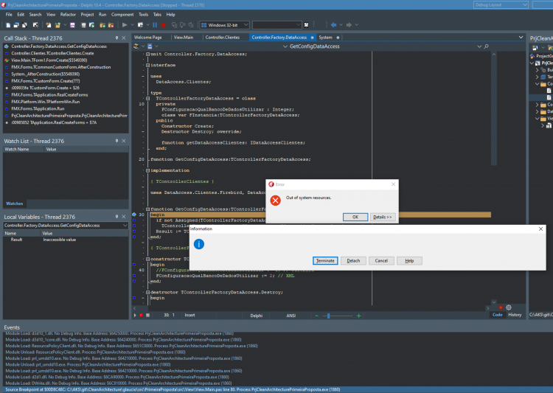Collapse the interface section fold marker

coord(147,66)
